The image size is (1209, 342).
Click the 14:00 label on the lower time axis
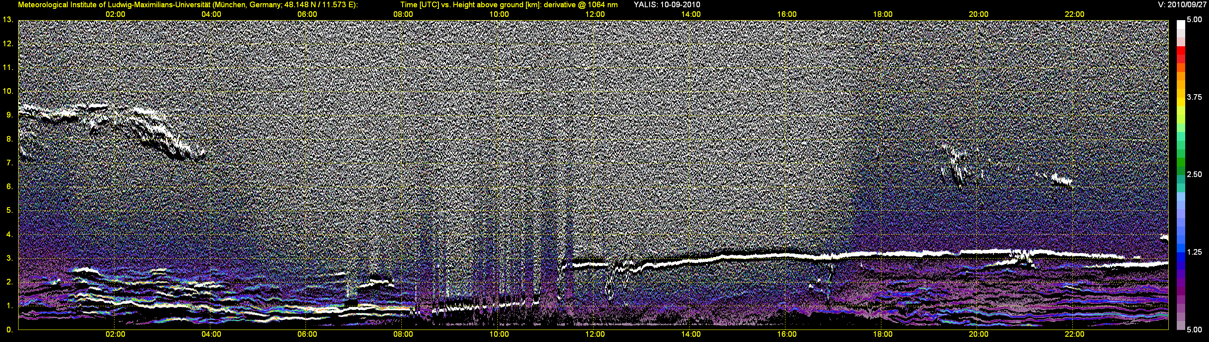691,334
